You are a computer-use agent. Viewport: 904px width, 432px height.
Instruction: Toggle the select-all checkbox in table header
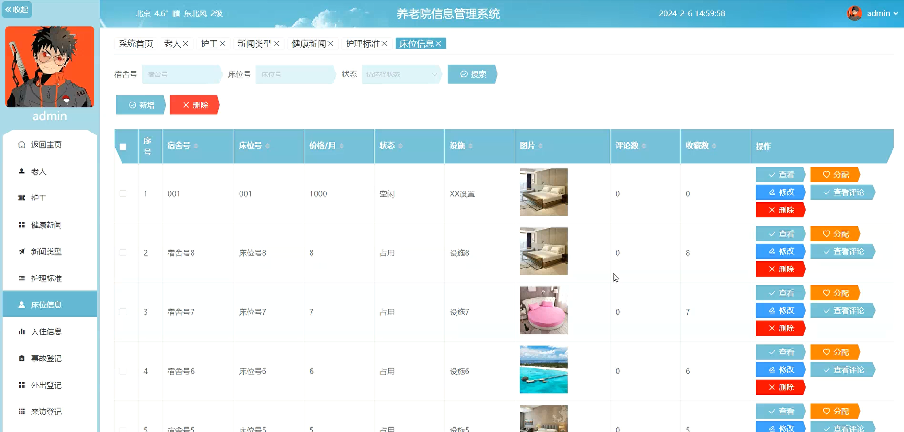click(123, 147)
